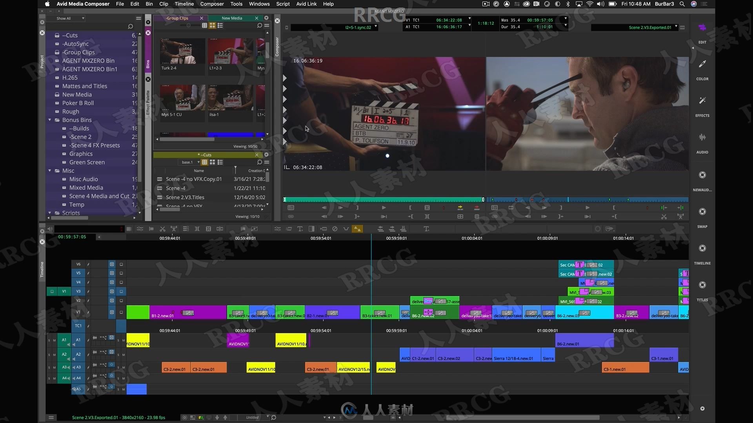The width and height of the screenshot is (753, 423).
Task: Click the timeline audio speaker icon
Action: click(50, 229)
